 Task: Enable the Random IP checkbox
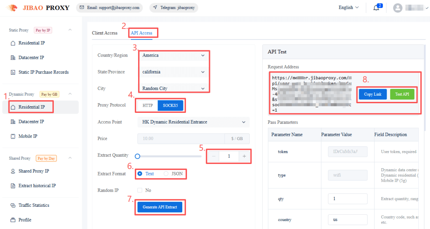(x=140, y=190)
